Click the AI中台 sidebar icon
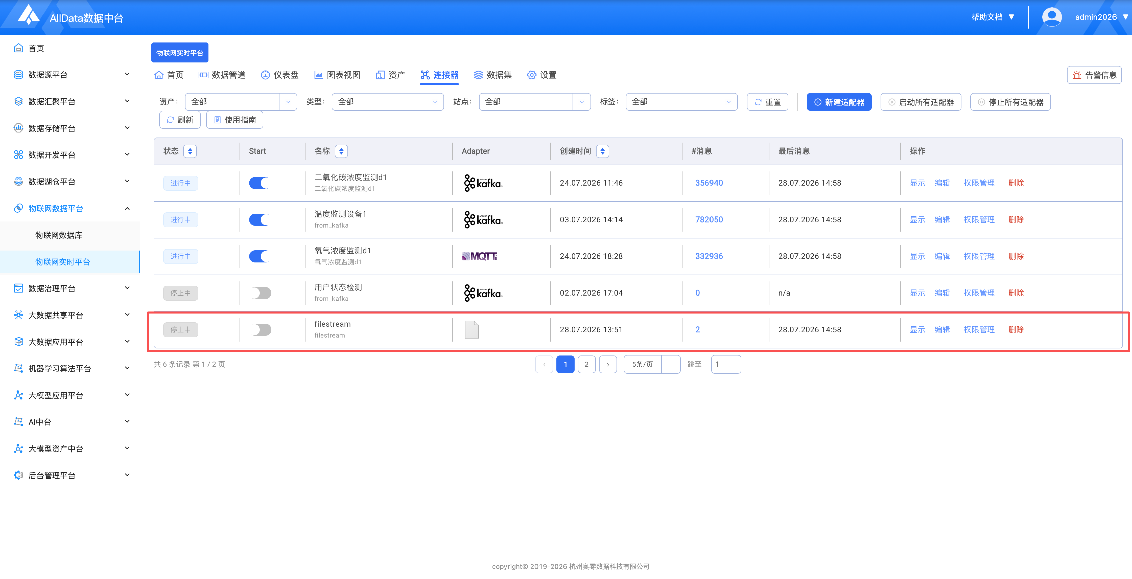Screen dimensions: 1132x579 (18, 422)
